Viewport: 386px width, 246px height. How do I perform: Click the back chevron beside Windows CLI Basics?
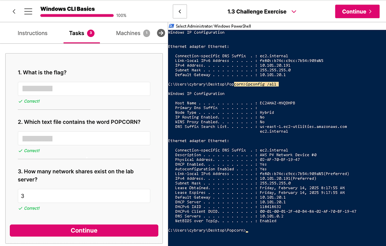click(14, 11)
